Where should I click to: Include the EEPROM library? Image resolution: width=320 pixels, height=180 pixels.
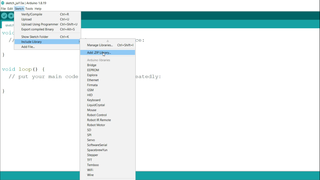[107, 70]
